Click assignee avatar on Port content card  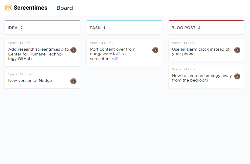click(155, 50)
